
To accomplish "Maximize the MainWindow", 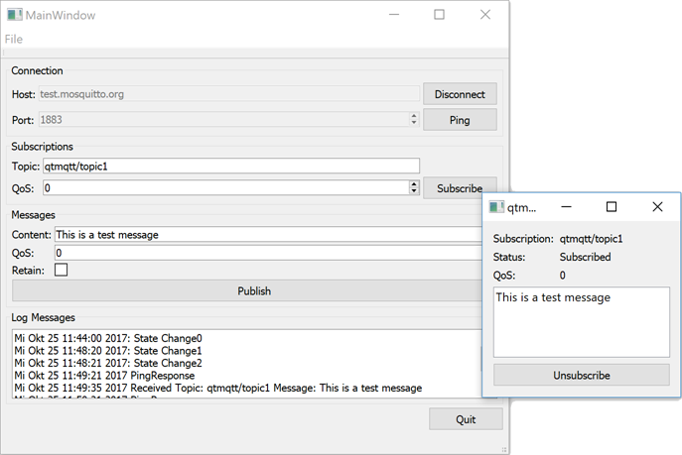I will (x=439, y=15).
